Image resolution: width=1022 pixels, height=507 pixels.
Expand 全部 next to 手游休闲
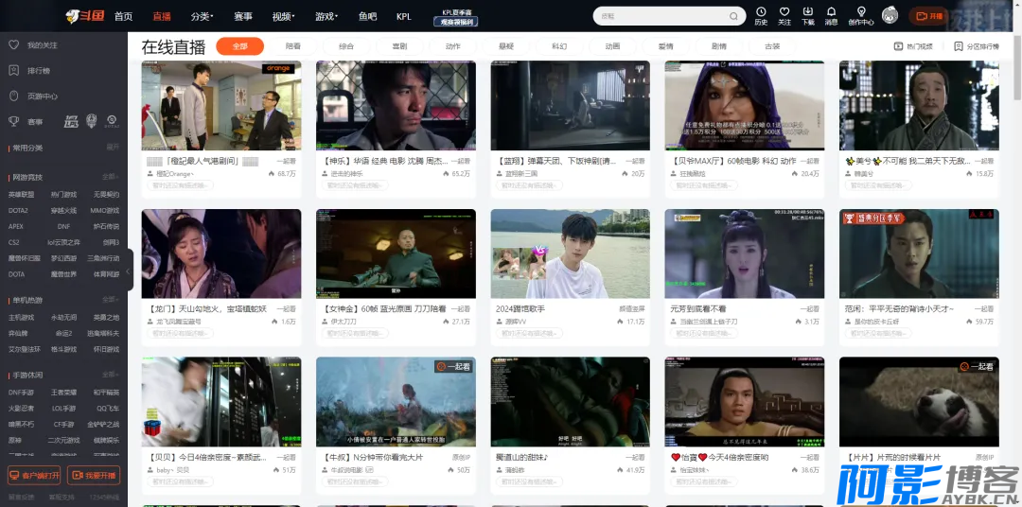110,375
